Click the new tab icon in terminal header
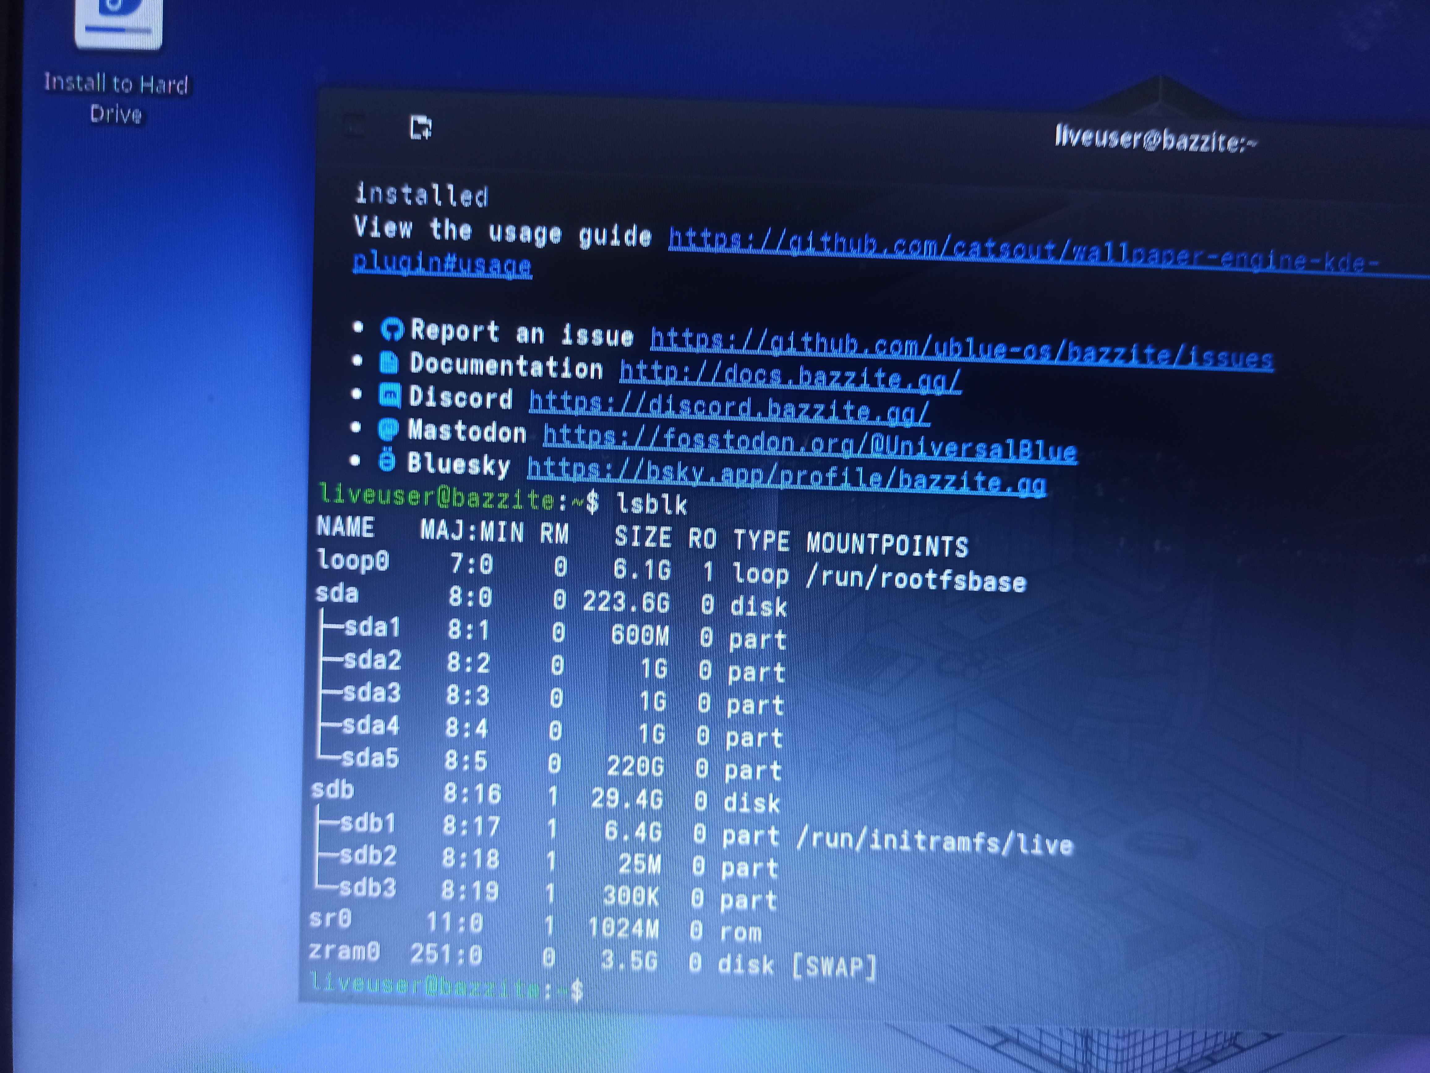 [421, 127]
